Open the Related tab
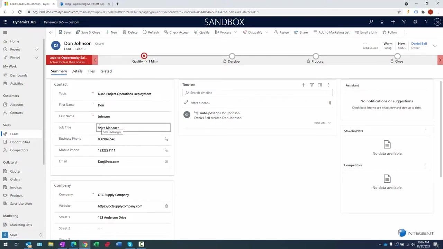 [106, 71]
